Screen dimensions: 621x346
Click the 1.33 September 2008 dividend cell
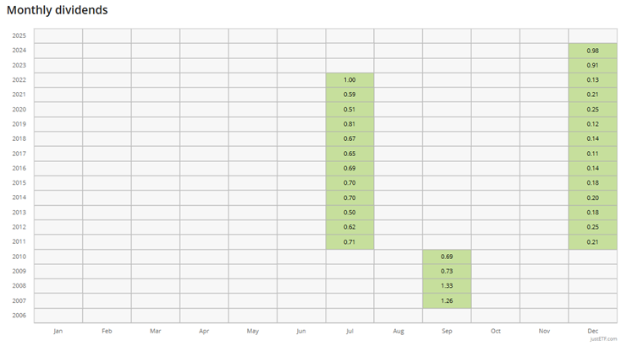coord(447,286)
